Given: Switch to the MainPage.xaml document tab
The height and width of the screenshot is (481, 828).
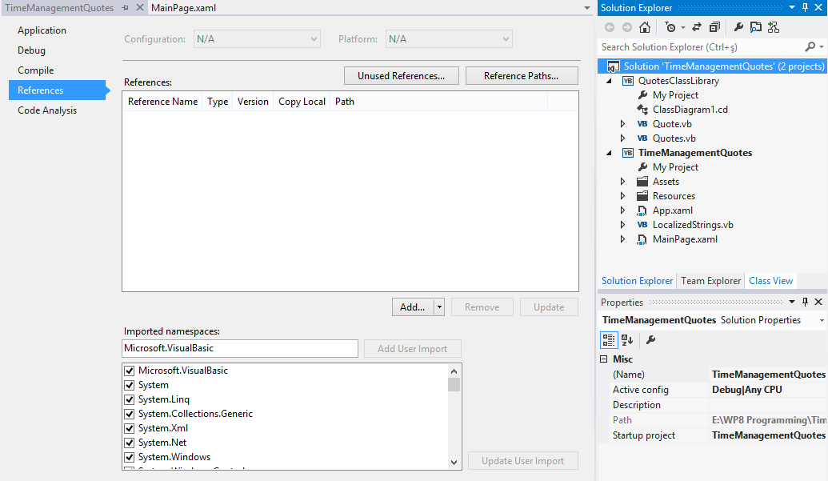Looking at the screenshot, I should point(184,8).
